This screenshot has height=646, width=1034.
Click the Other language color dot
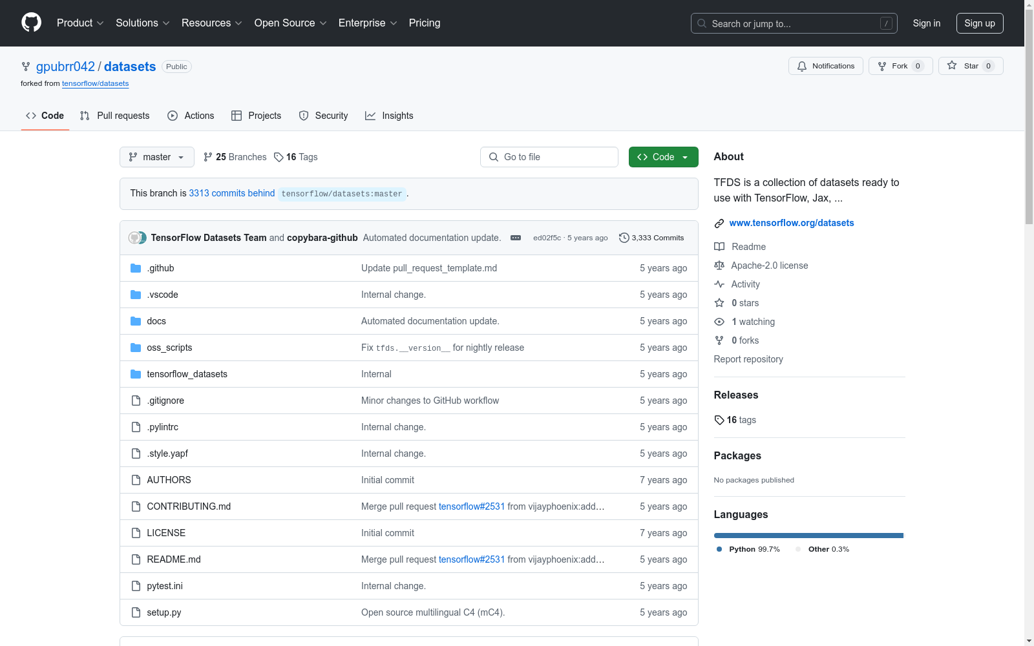[798, 549]
